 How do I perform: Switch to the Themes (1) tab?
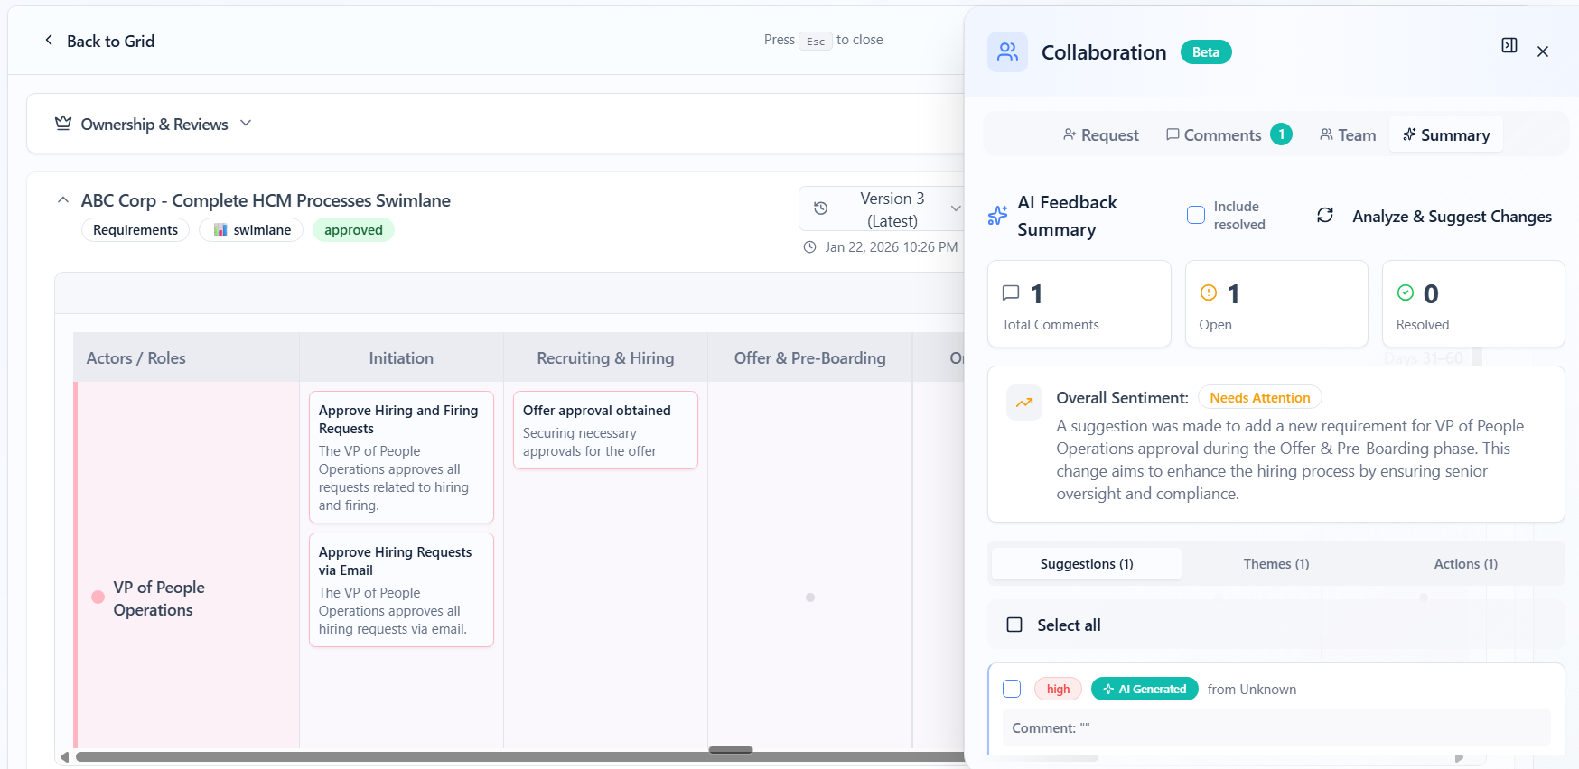[x=1276, y=564]
